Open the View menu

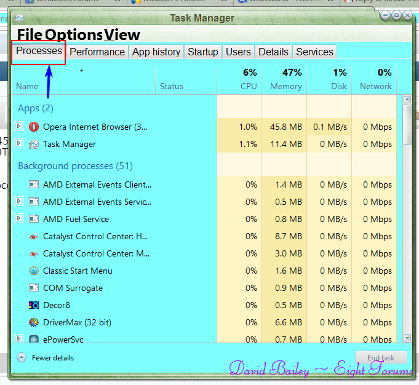point(122,34)
